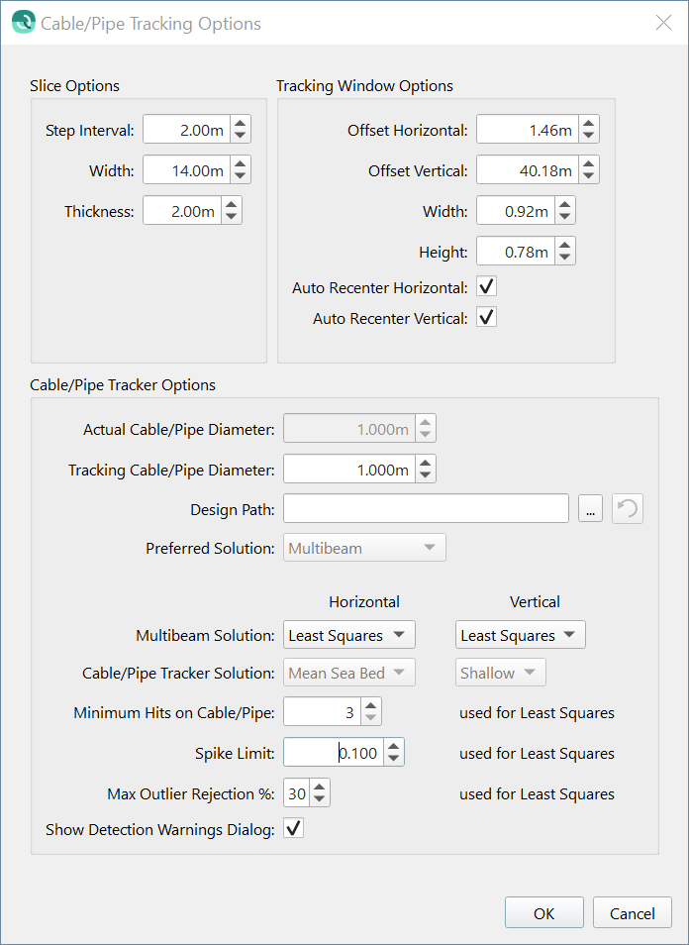Viewport: 689px width, 945px height.
Task: Open Multibeam Solution Vertical dropdown
Action: click(x=520, y=635)
